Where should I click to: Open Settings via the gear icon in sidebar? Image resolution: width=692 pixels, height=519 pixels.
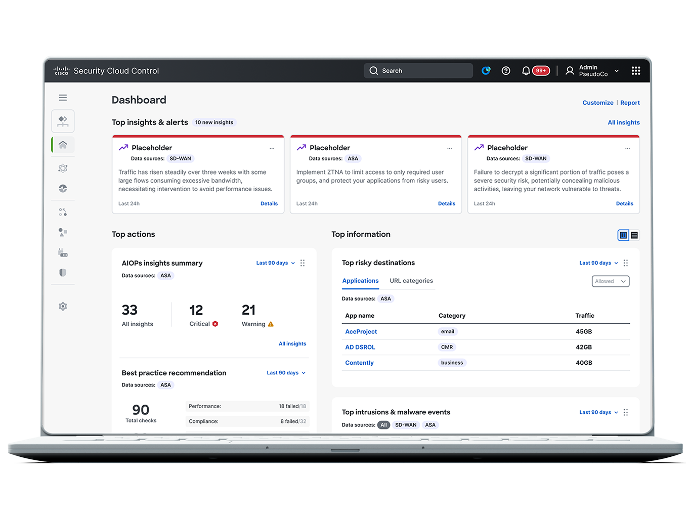[63, 306]
